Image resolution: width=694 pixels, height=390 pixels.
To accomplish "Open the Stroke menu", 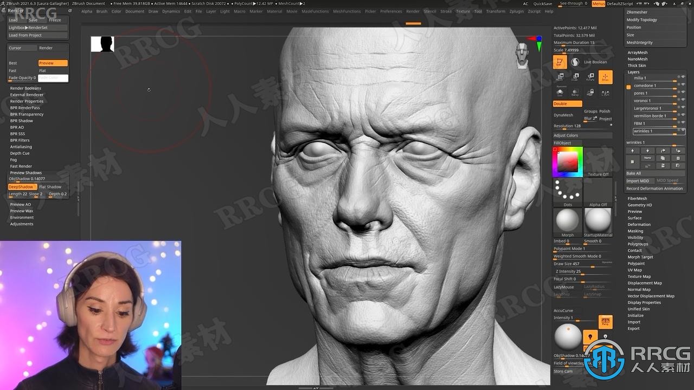I will point(446,11).
